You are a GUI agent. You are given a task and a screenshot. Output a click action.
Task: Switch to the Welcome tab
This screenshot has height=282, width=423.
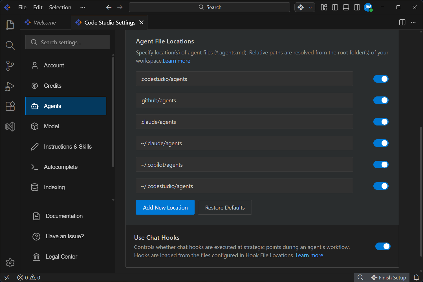(45, 22)
